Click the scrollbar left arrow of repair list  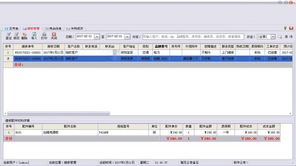click(5, 113)
